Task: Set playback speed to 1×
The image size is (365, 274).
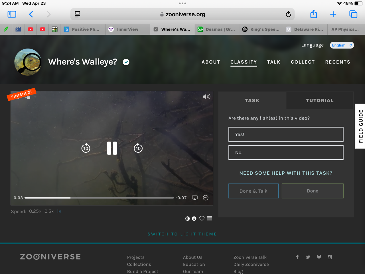Action: coord(59,211)
